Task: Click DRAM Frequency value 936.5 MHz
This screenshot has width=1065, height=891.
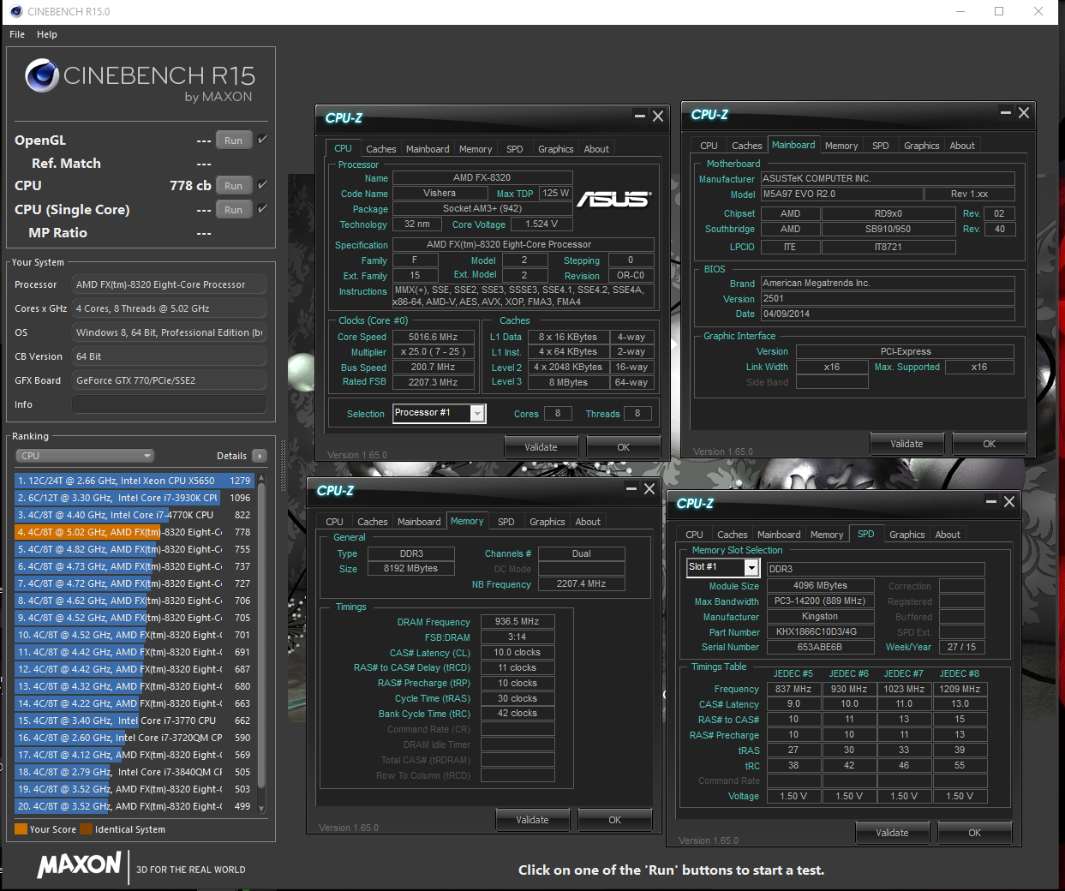Action: 518,622
